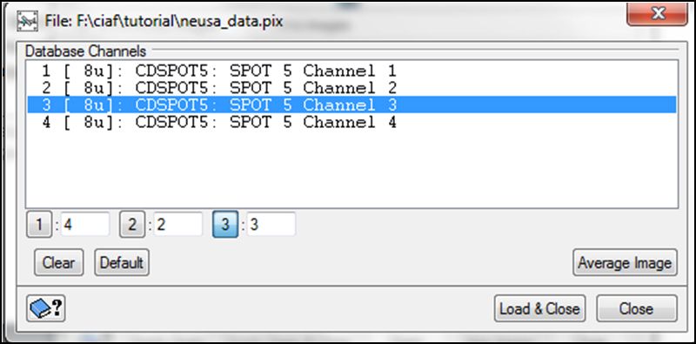Click the Average Image button
696x344 pixels.
(625, 263)
